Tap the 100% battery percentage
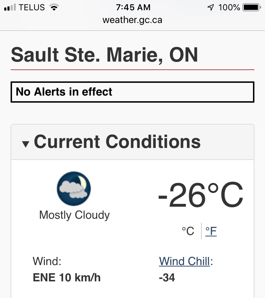This screenshot has height=298, width=265. tap(229, 7)
